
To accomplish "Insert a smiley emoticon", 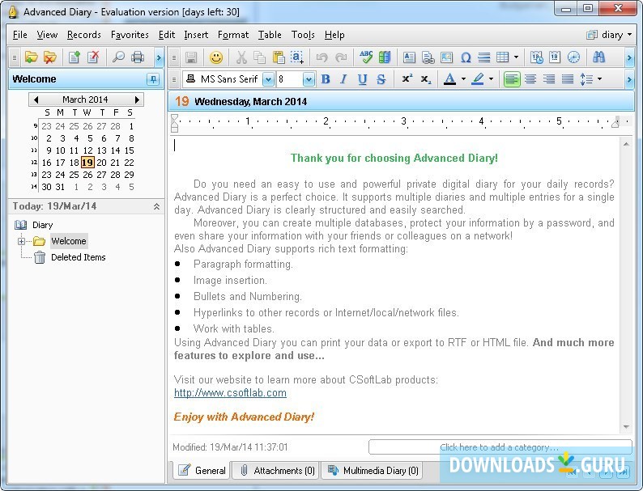I will [x=216, y=57].
